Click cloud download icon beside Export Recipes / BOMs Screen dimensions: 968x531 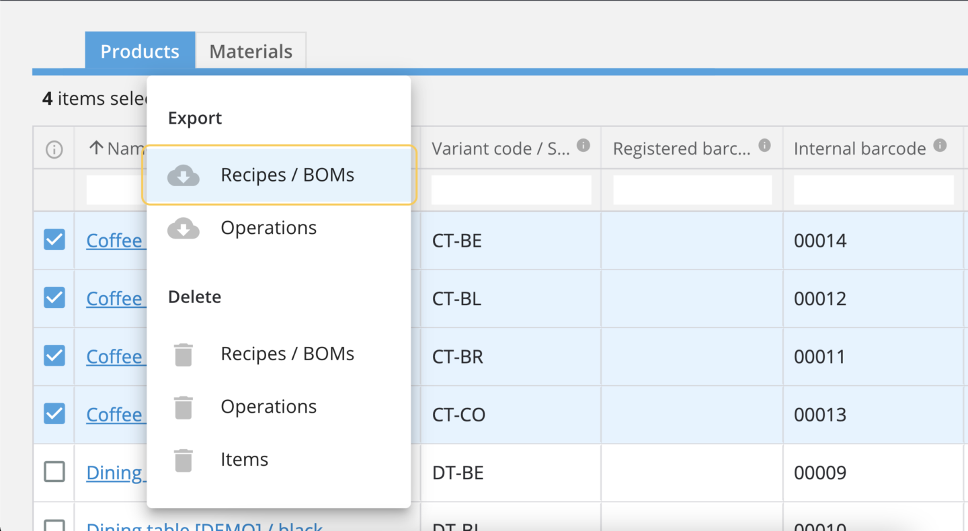tap(183, 175)
